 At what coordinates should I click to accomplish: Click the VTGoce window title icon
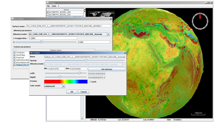coord(48,2)
